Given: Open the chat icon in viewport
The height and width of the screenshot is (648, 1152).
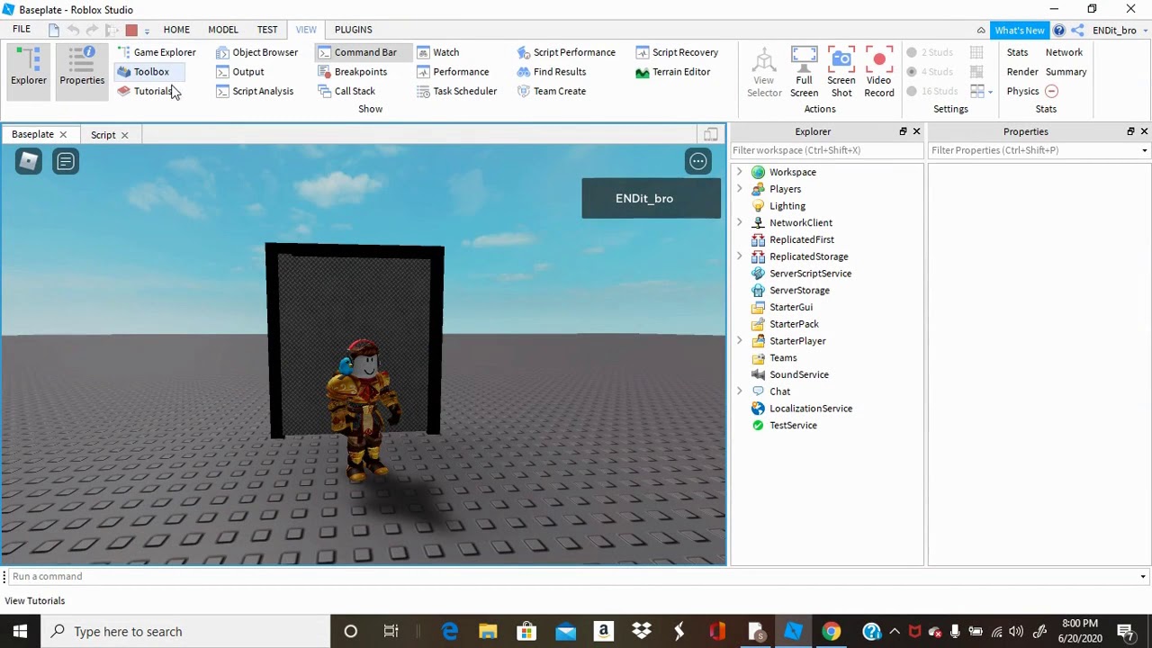Looking at the screenshot, I should click(66, 161).
